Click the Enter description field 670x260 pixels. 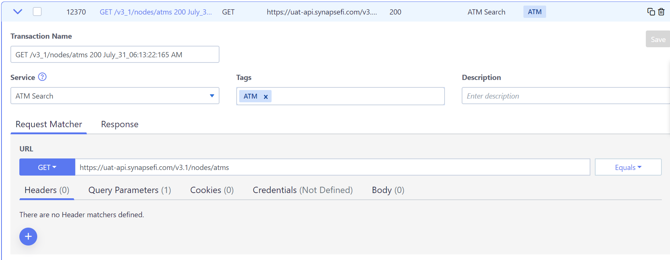point(565,96)
